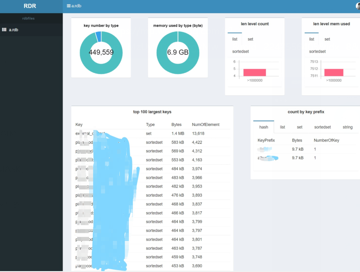
Task: Switch to sortedset in len level mem used
Action: 317,52
